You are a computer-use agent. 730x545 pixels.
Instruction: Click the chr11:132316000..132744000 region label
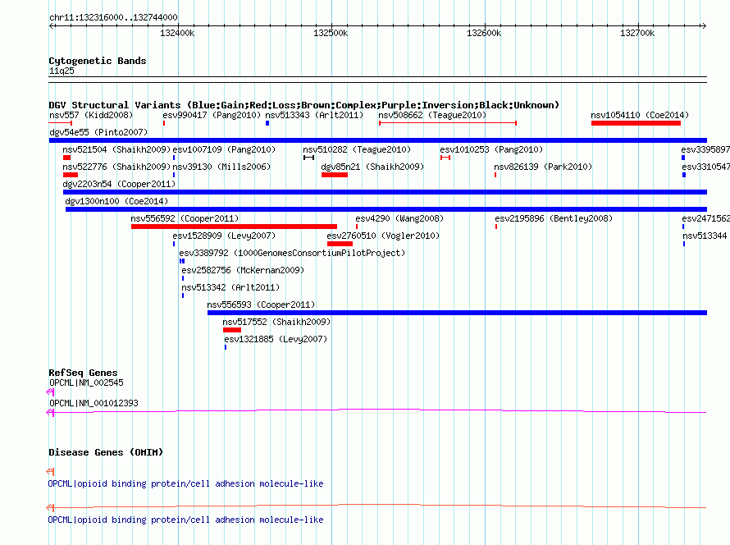pos(113,17)
